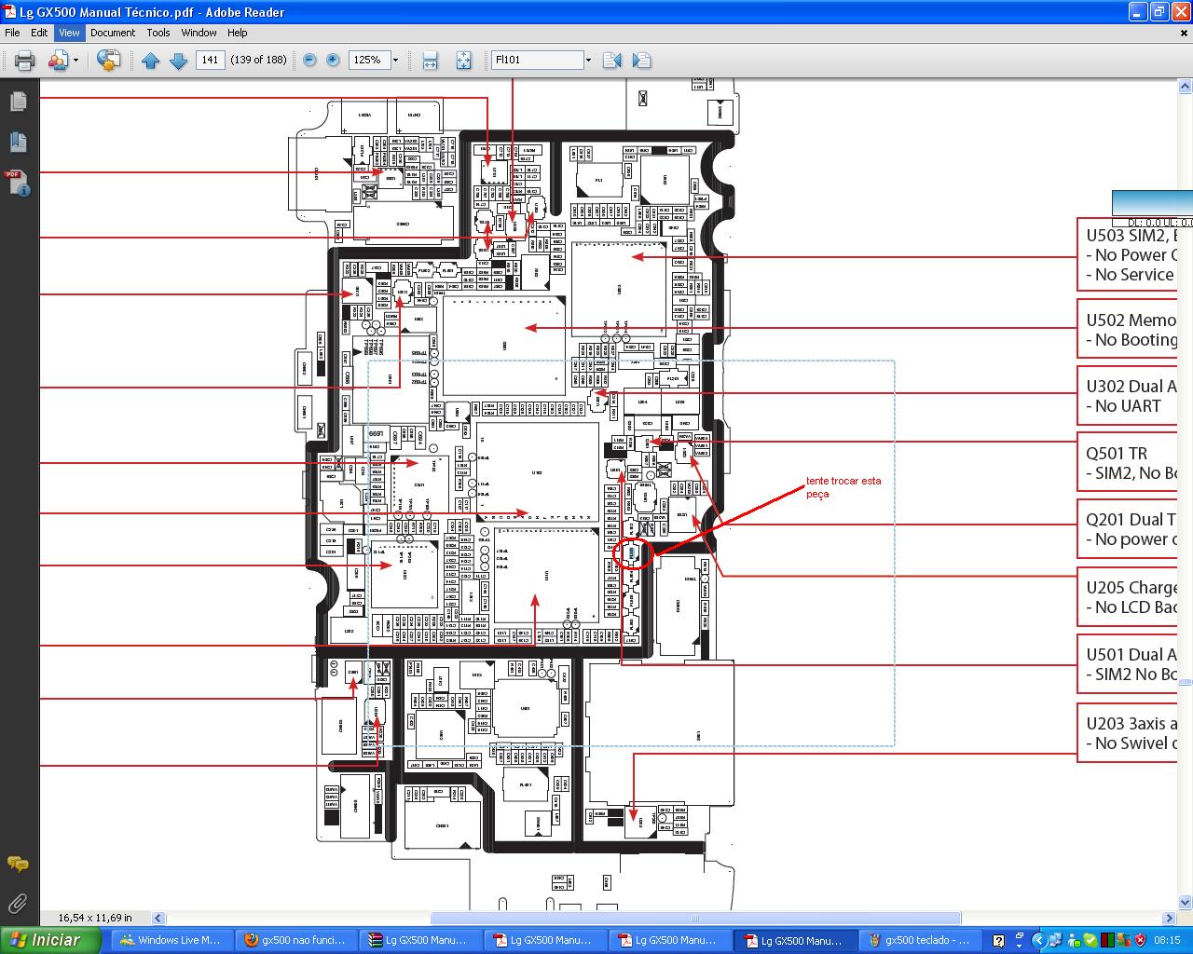The height and width of the screenshot is (954, 1193).
Task: Switch to the active Adobe Reader taskbar button
Action: (795, 940)
